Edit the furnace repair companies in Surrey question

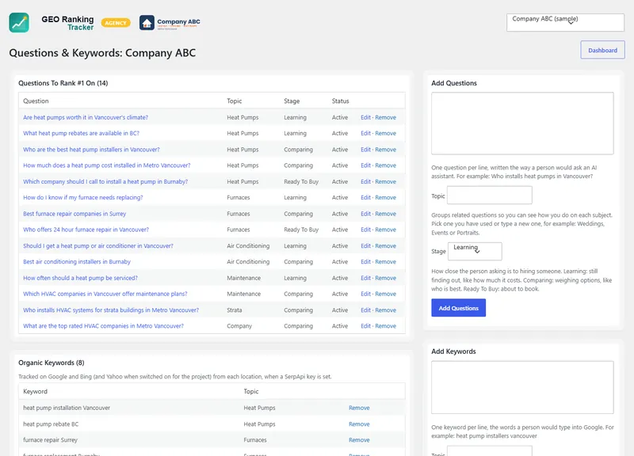click(x=365, y=214)
